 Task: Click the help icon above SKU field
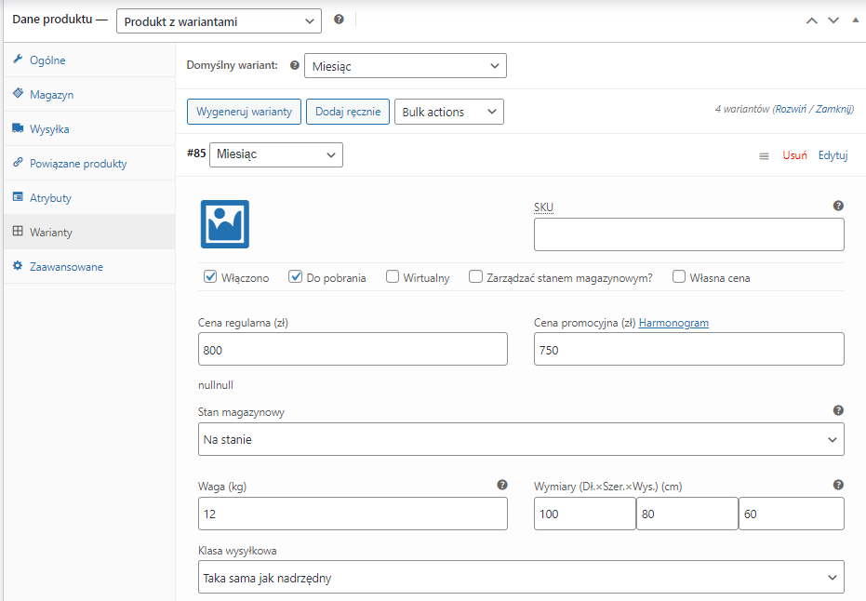[x=838, y=206]
